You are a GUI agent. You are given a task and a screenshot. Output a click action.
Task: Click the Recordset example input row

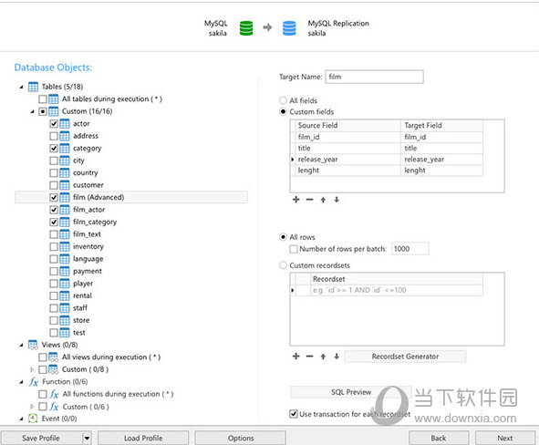point(397,290)
